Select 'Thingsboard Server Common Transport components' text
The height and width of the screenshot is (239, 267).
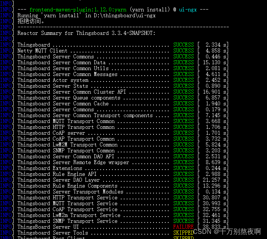coord(85,115)
